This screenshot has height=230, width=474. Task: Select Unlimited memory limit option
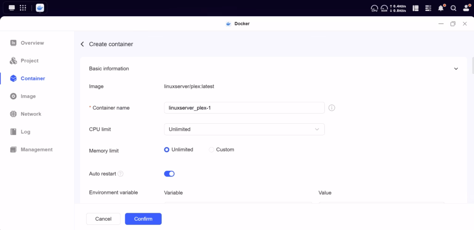tap(167, 150)
